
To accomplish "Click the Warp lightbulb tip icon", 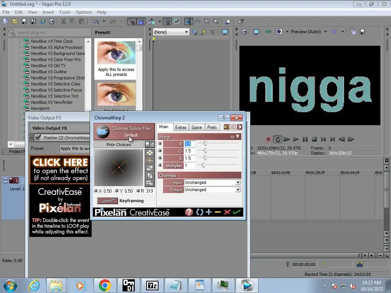I will point(238,137).
